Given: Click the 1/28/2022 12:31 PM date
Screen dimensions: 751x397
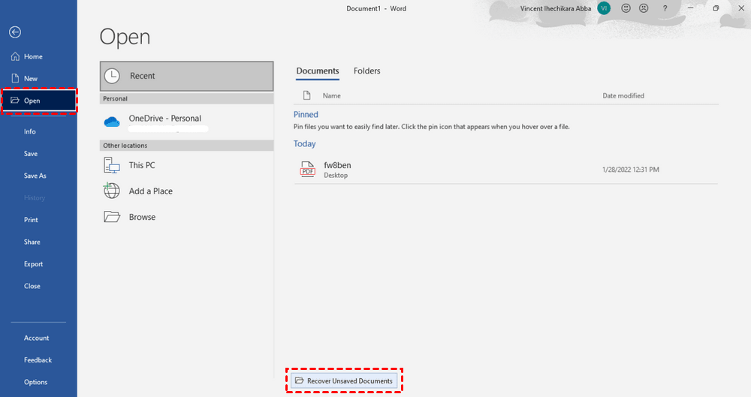Looking at the screenshot, I should pos(631,170).
